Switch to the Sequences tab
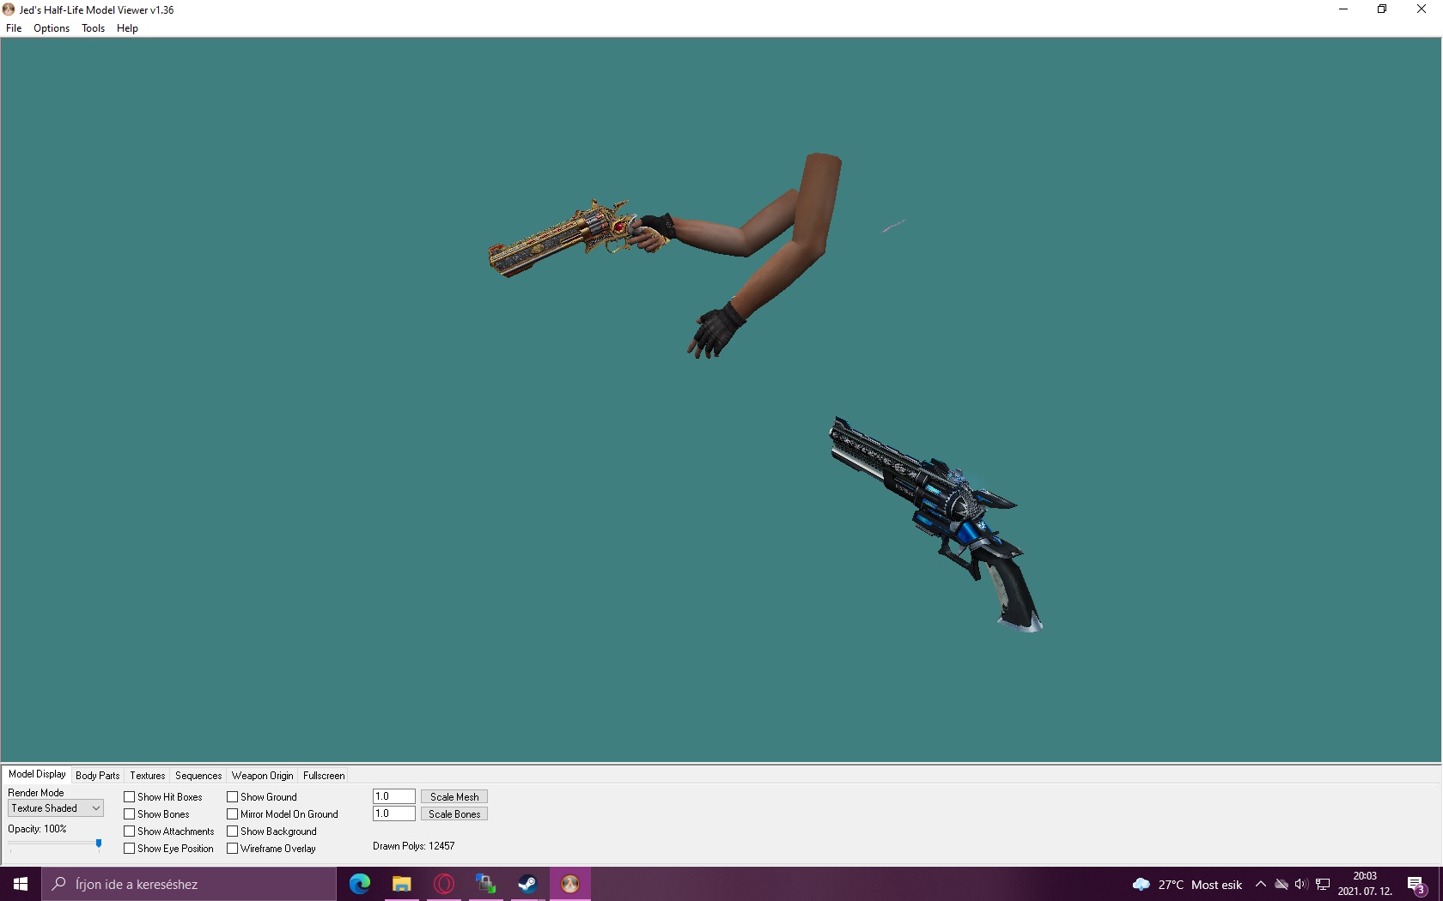1443x901 pixels. point(198,776)
